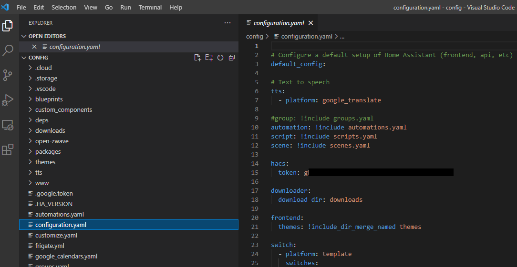The image size is (517, 267).
Task: Open Run and Debug view icon
Action: [8, 100]
